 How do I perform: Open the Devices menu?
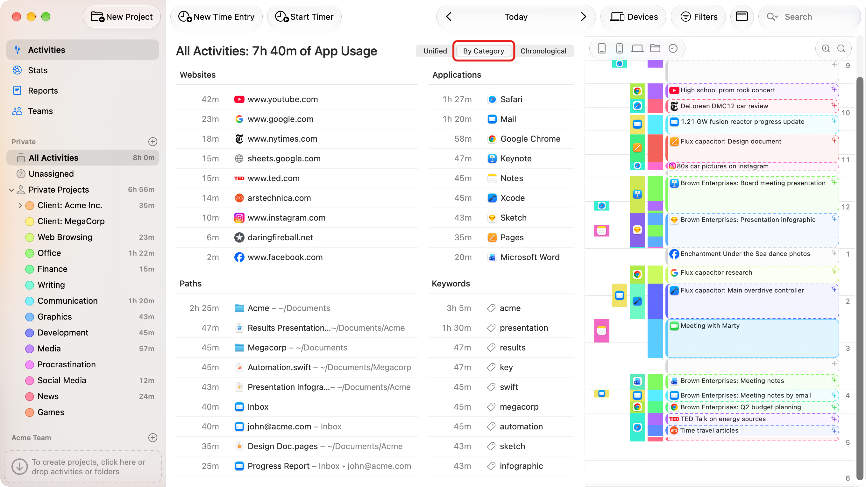[x=633, y=17]
